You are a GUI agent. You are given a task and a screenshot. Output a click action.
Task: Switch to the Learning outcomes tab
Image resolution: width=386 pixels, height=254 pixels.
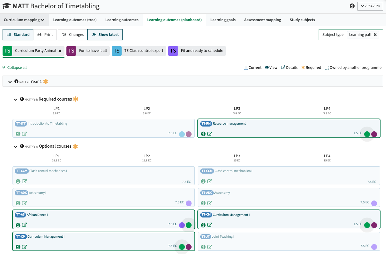coord(122,20)
